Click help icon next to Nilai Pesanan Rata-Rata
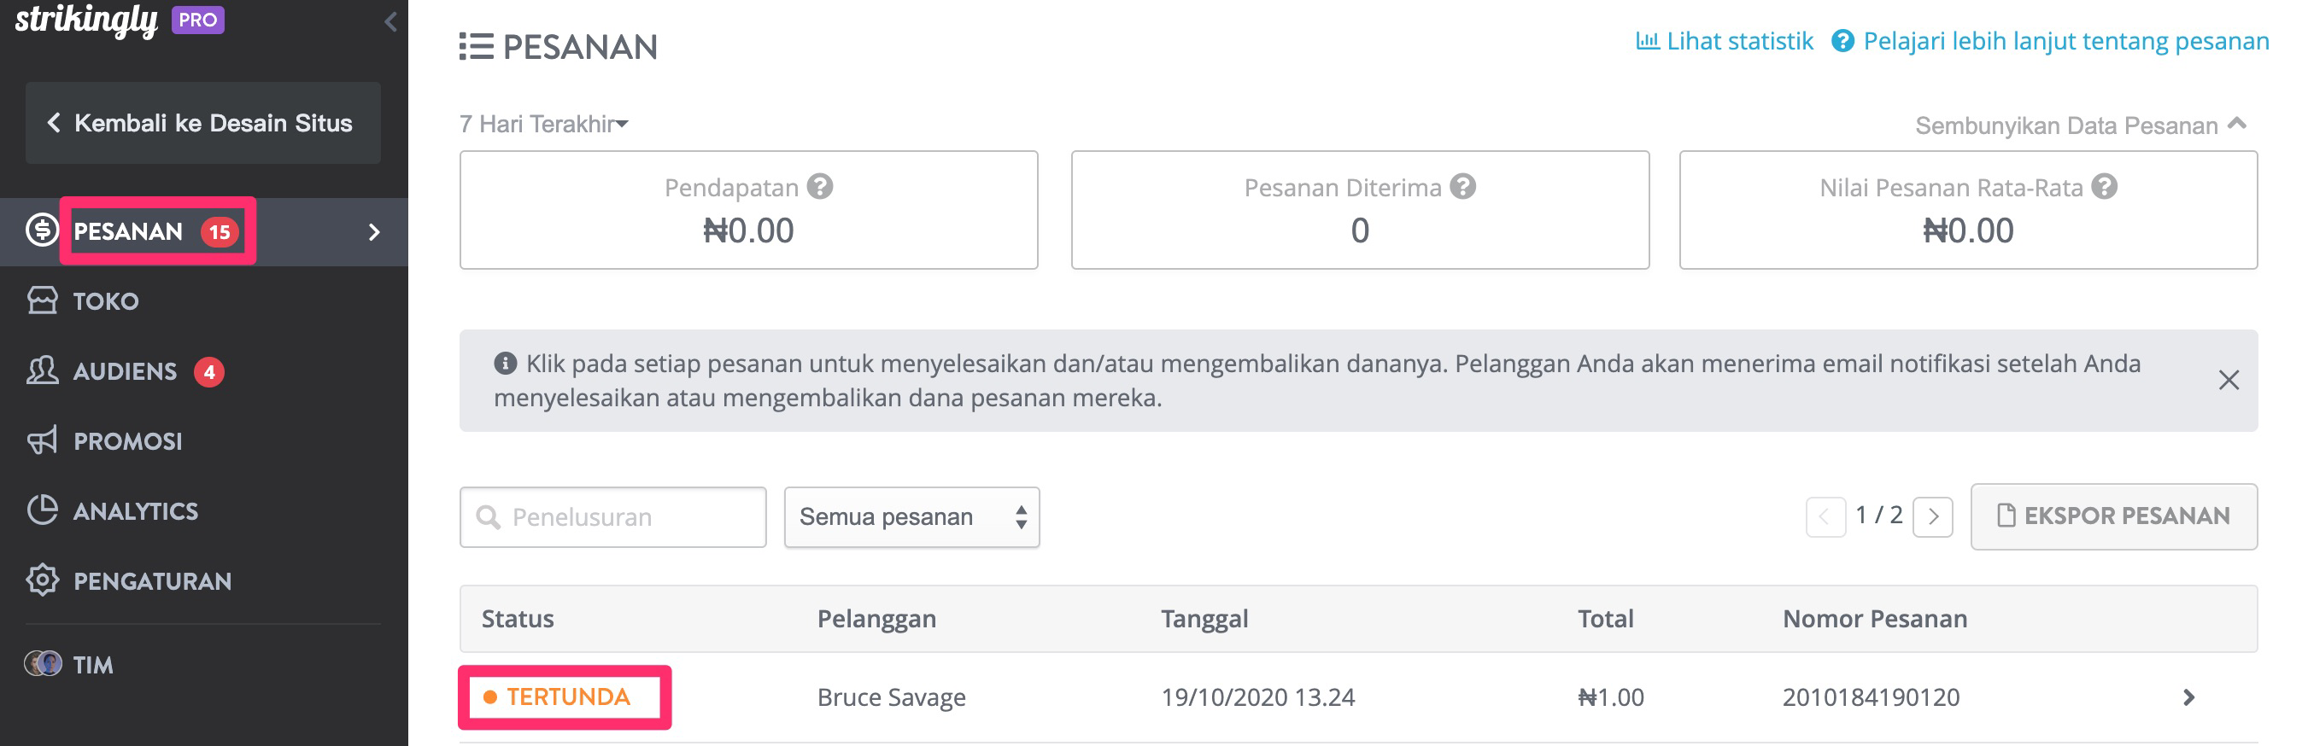The image size is (2308, 746). pyautogui.click(x=2105, y=186)
